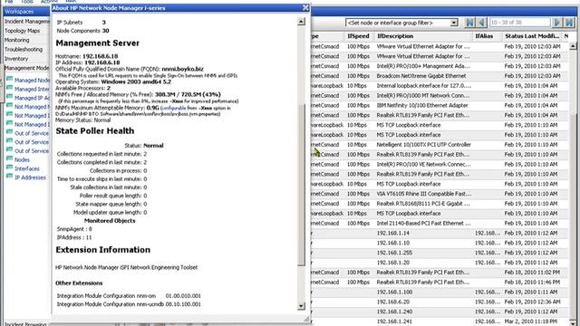Close the About HP Network Node Manager dialog

coord(305,8)
